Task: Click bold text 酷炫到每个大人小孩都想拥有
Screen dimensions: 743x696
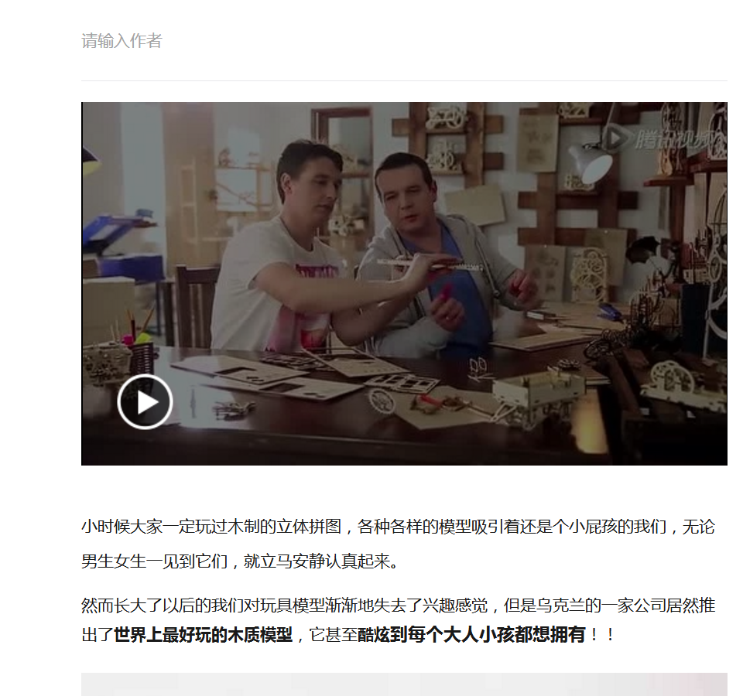Action: [x=471, y=635]
